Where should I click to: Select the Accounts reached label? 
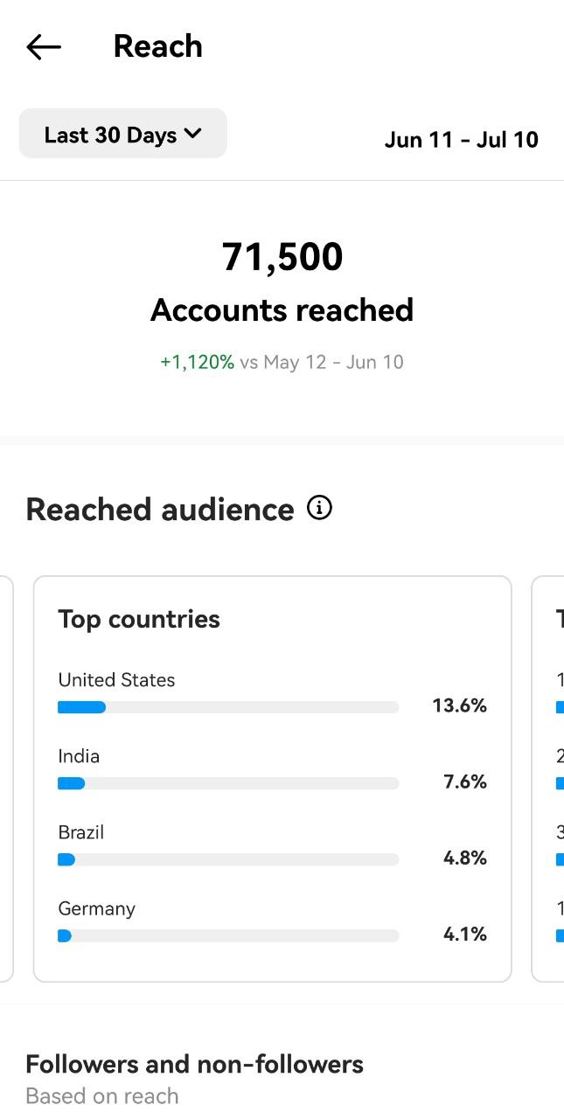pyautogui.click(x=282, y=310)
